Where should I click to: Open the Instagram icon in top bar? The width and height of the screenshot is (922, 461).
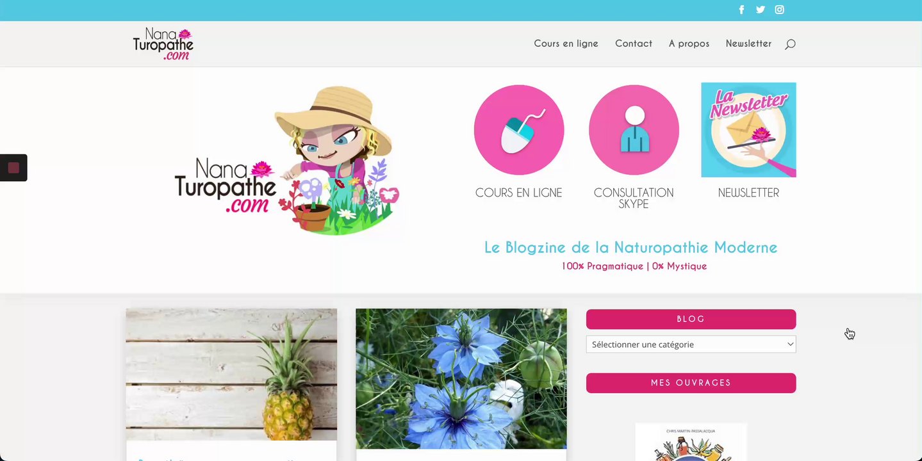780,10
